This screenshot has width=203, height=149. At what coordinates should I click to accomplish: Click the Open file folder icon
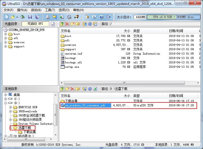[x=13, y=17]
